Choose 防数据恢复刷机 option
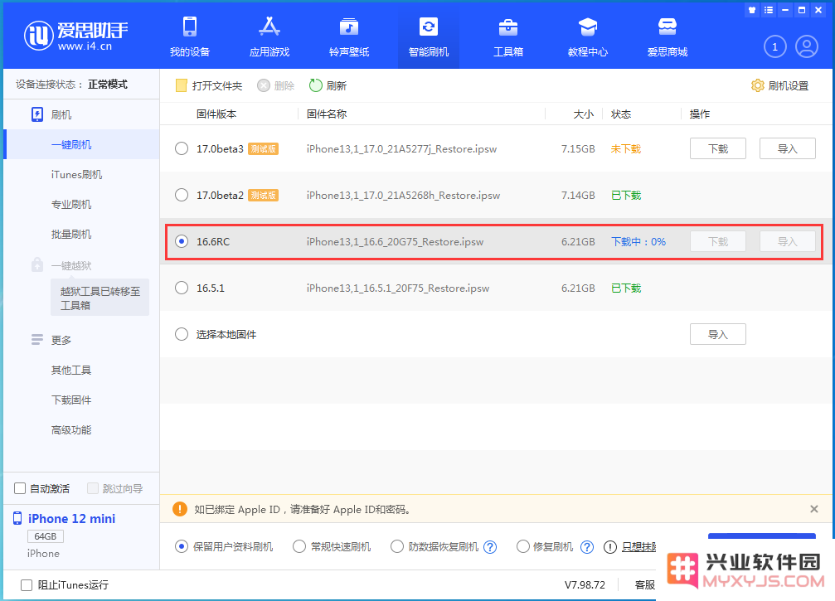 click(x=396, y=546)
